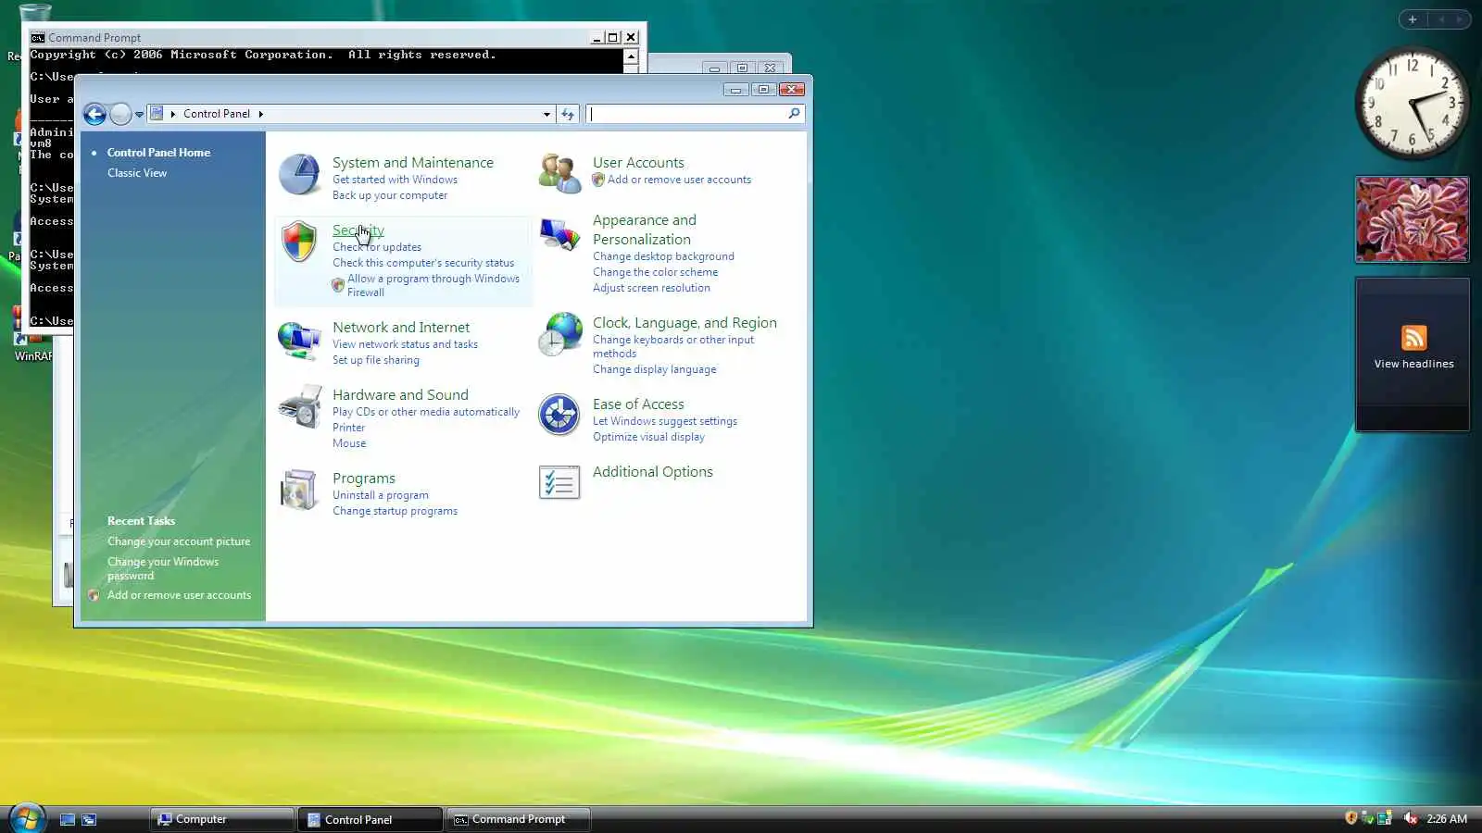Click Check this computer's security status
Screen dimensions: 1482x833
423,263
